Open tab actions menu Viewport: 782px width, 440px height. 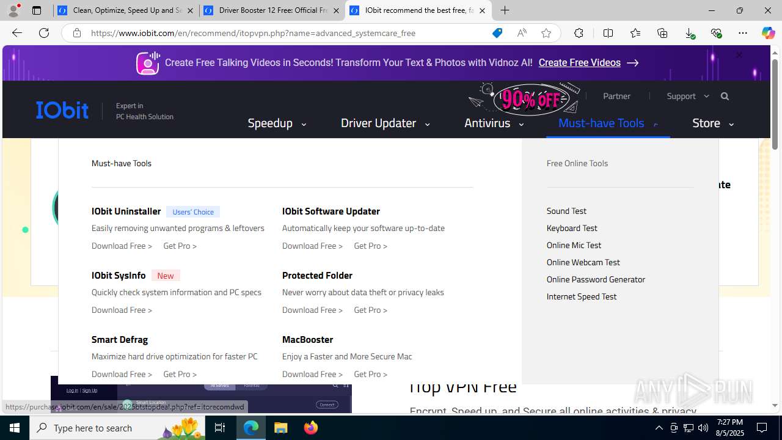pyautogui.click(x=37, y=10)
